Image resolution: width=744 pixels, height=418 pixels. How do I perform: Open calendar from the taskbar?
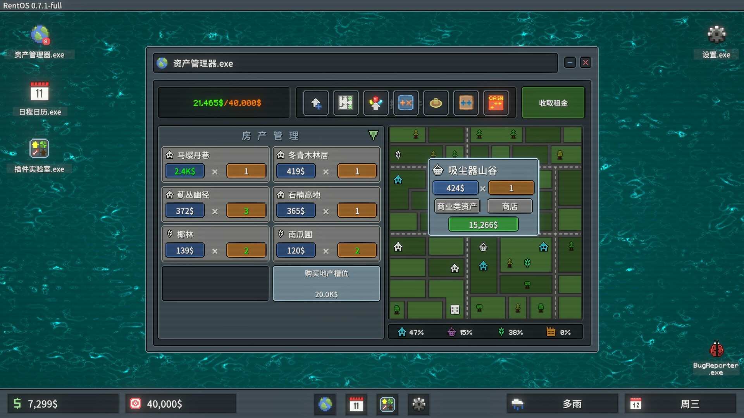[356, 404]
